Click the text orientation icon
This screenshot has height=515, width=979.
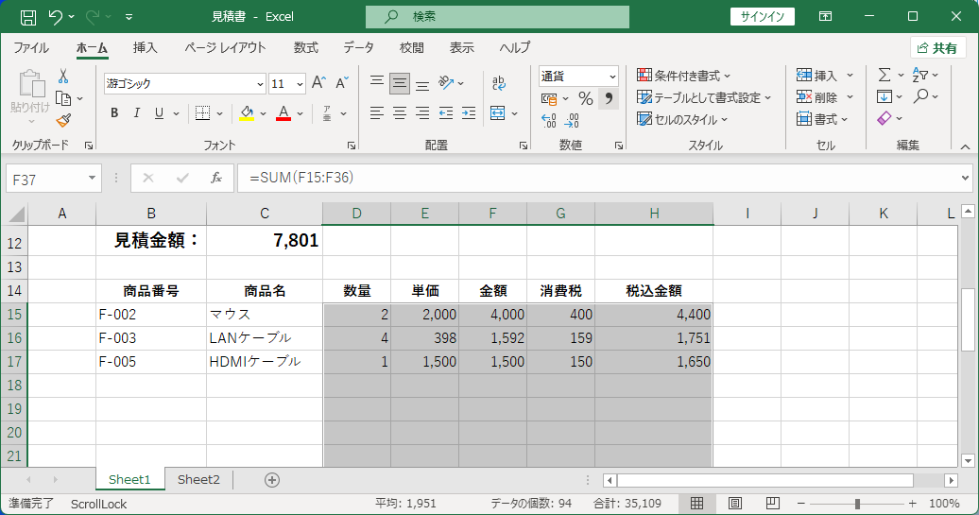(446, 82)
